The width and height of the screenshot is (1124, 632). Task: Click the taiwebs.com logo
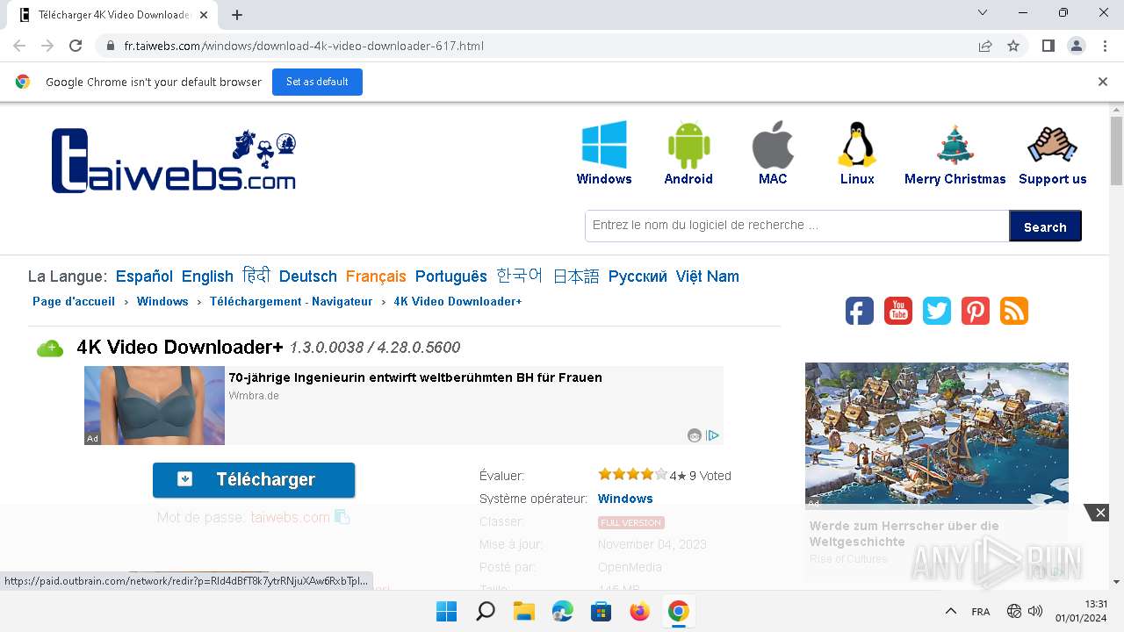[174, 161]
